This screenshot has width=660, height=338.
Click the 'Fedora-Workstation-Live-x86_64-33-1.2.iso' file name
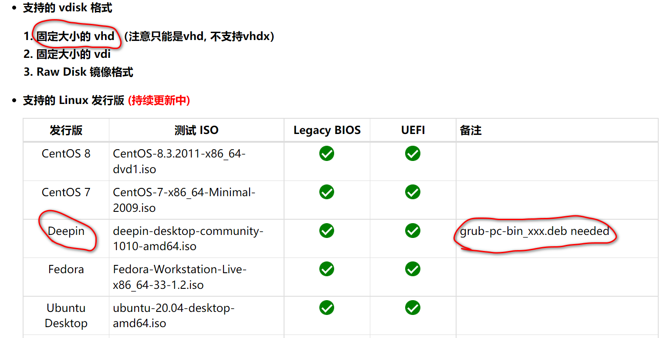coord(180,277)
